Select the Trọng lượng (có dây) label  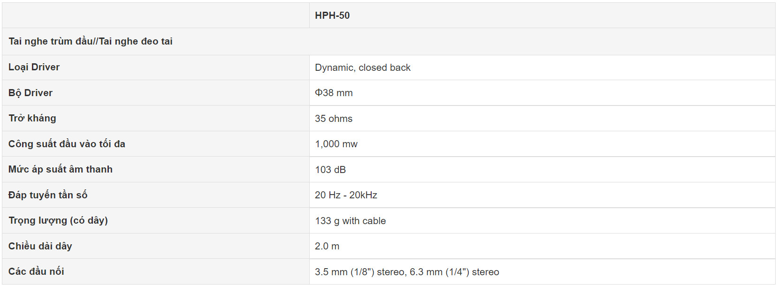tap(58, 220)
